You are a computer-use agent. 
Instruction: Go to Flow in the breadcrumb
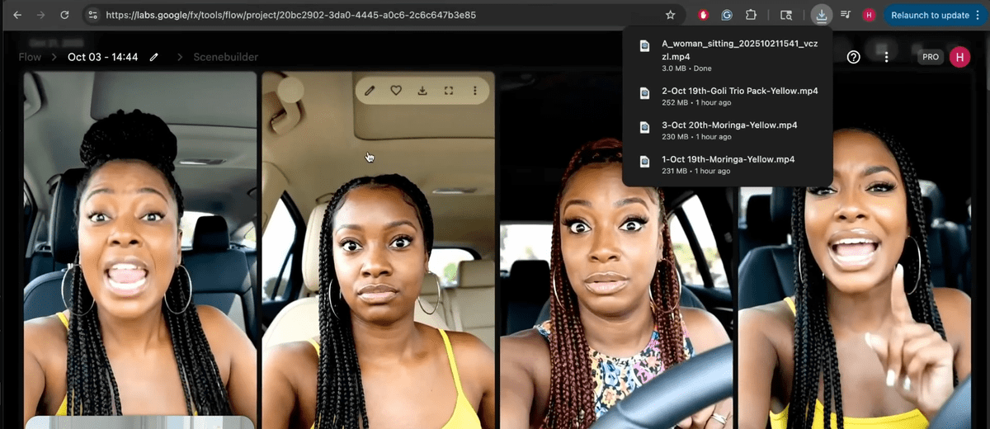(30, 57)
